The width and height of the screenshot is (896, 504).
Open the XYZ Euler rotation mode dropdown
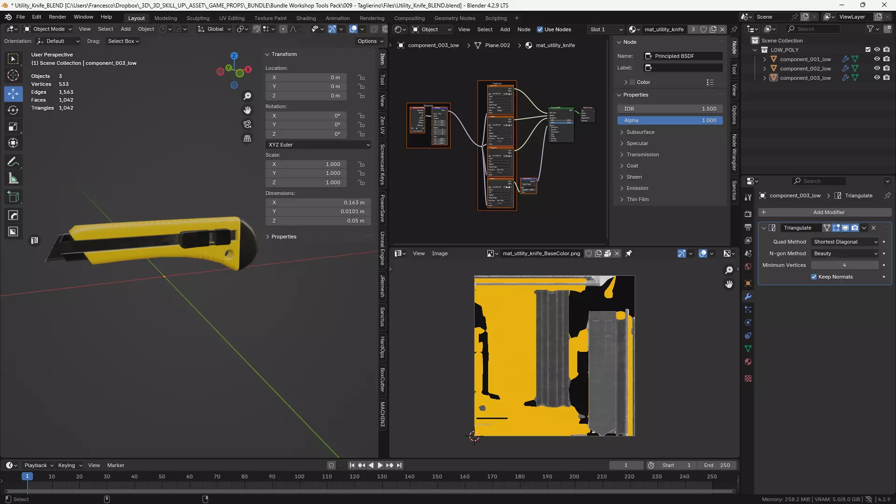pos(319,145)
